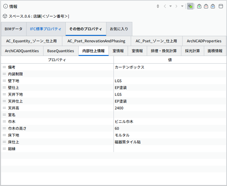Click the handle icon for 床下地 row
The image size is (227, 186).
click(4, 135)
